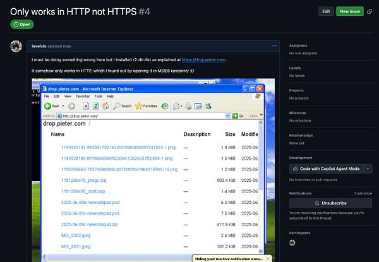379x262 pixels.
Task: Open the levelsio avatar next to comment
Action: [x=16, y=46]
